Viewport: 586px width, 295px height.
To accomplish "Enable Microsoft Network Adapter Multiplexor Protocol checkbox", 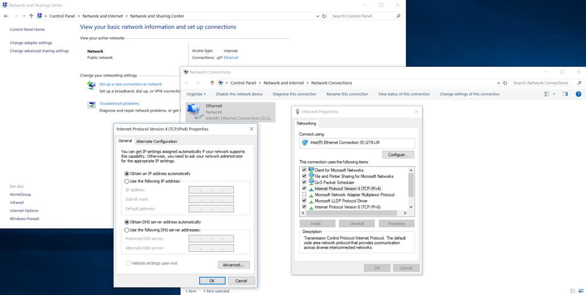I will click(x=304, y=194).
